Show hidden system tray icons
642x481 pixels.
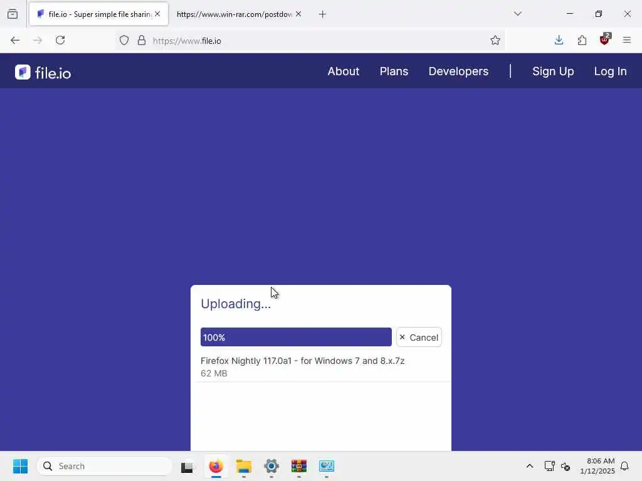coord(529,466)
